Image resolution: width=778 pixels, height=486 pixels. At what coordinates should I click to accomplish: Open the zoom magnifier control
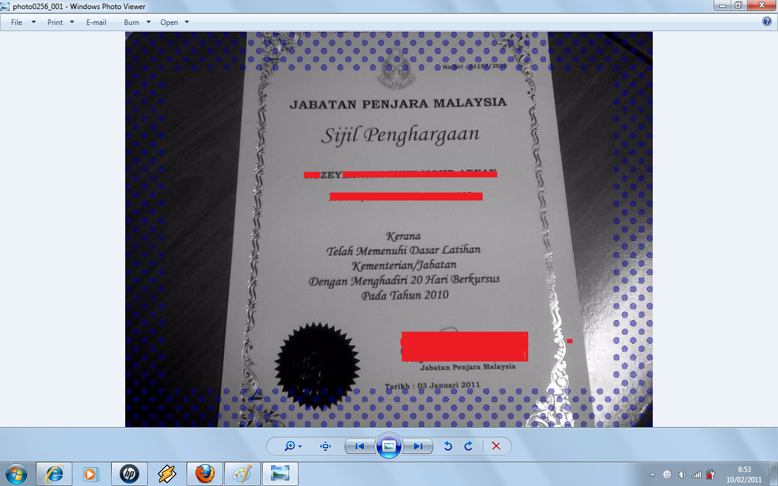[293, 447]
